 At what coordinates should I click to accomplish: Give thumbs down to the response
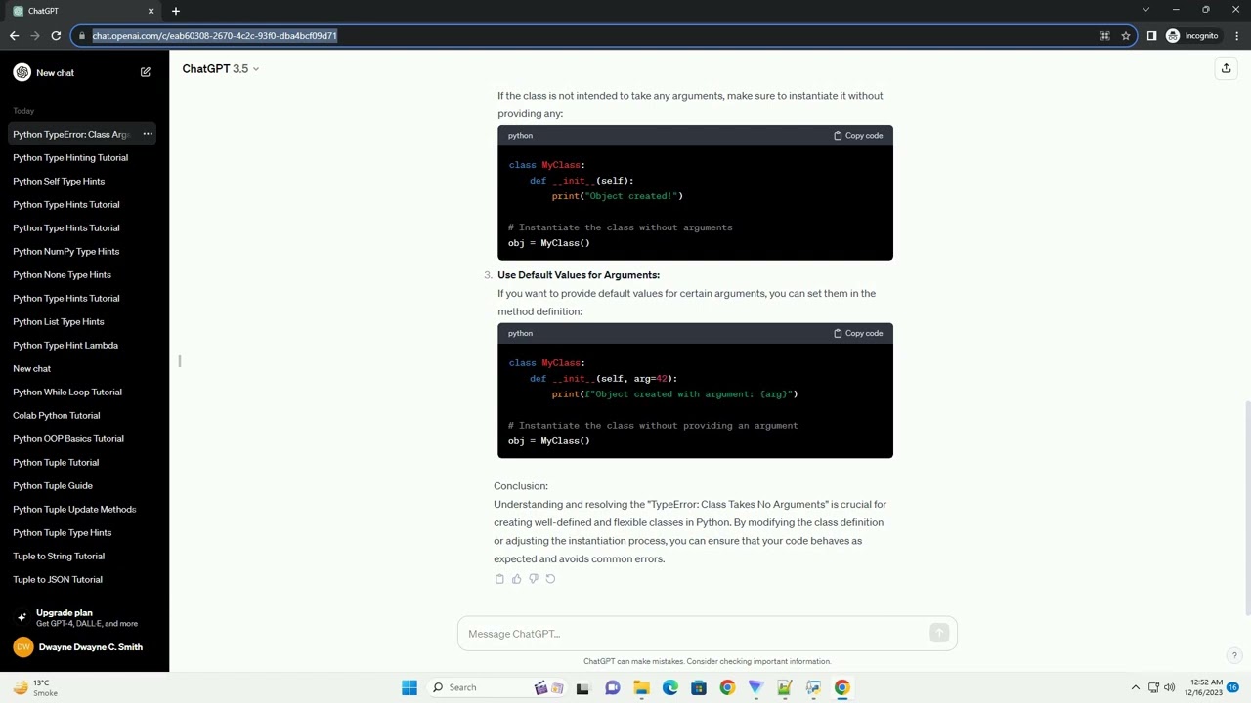tap(533, 579)
